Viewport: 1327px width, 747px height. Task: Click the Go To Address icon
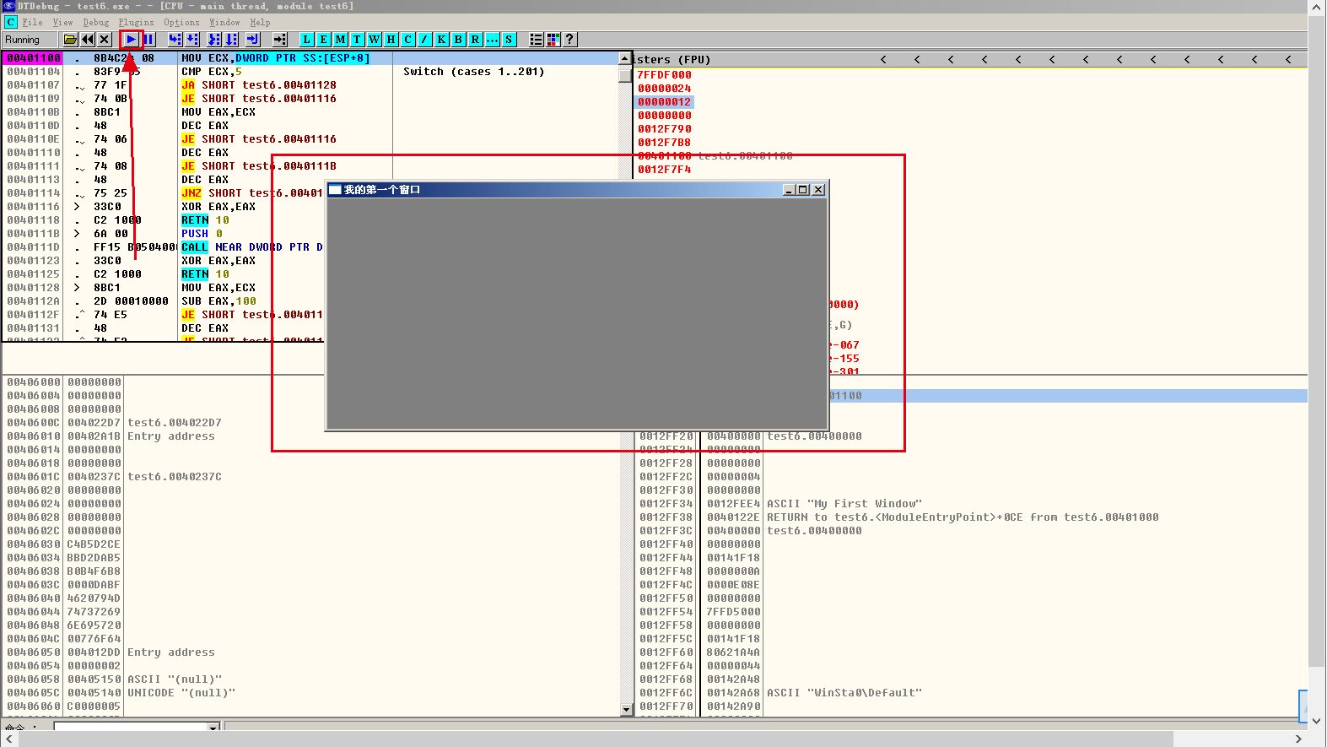280,40
